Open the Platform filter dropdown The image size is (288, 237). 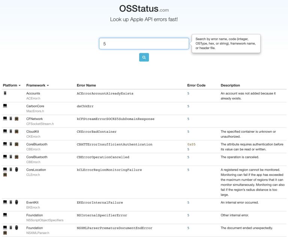tap(12, 85)
